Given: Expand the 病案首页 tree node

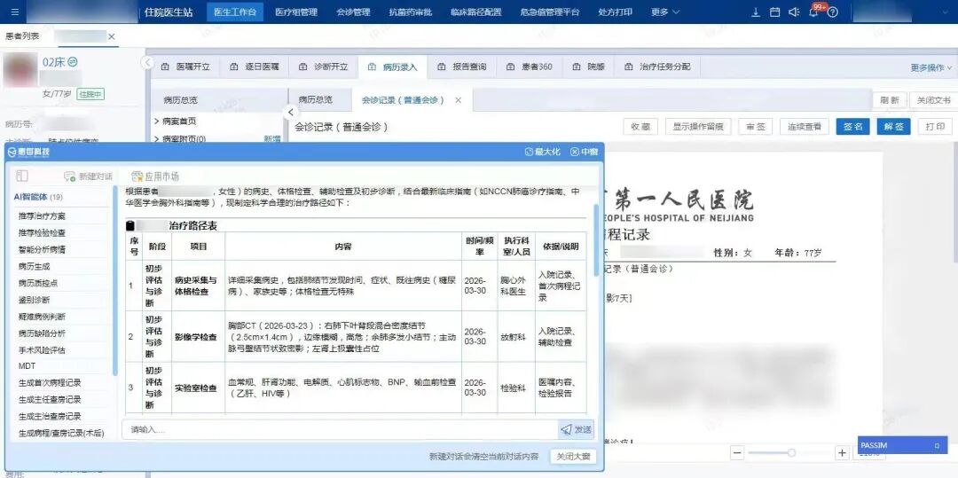Looking at the screenshot, I should pyautogui.click(x=157, y=121).
